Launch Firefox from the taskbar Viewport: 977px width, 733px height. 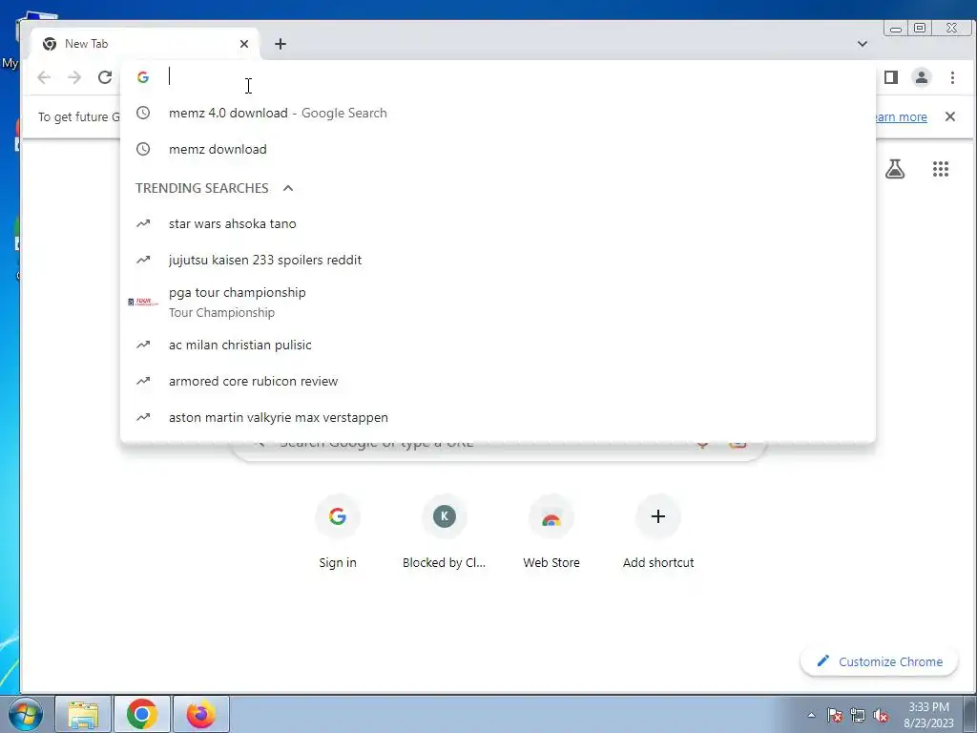[200, 714]
